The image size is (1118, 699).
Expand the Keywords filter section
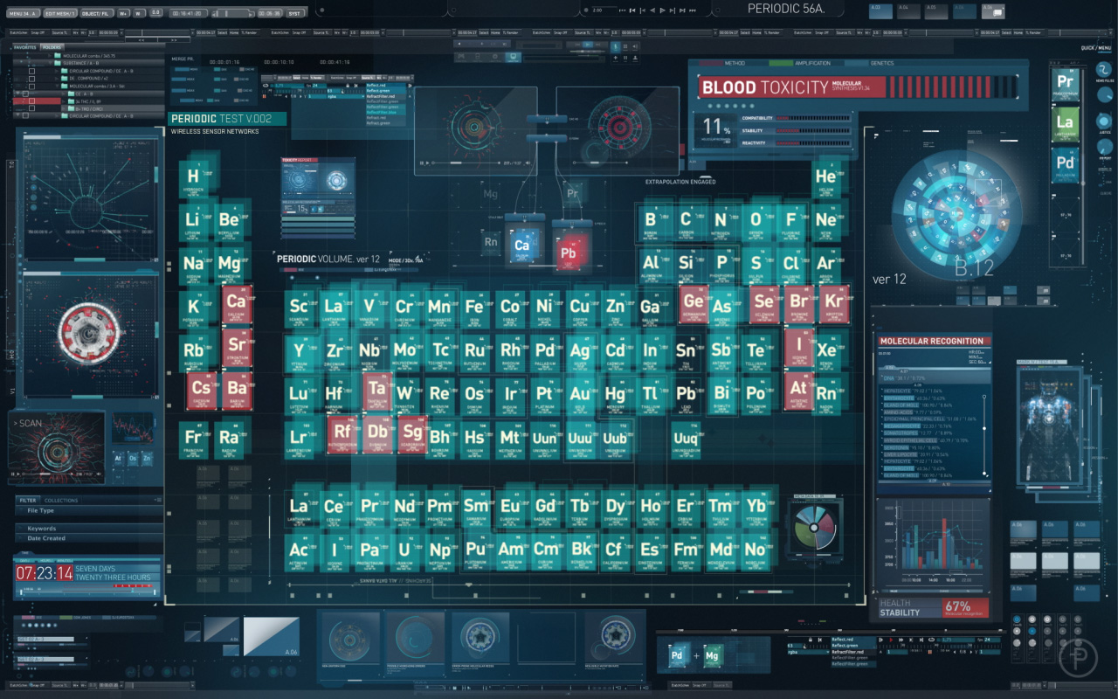click(x=41, y=529)
